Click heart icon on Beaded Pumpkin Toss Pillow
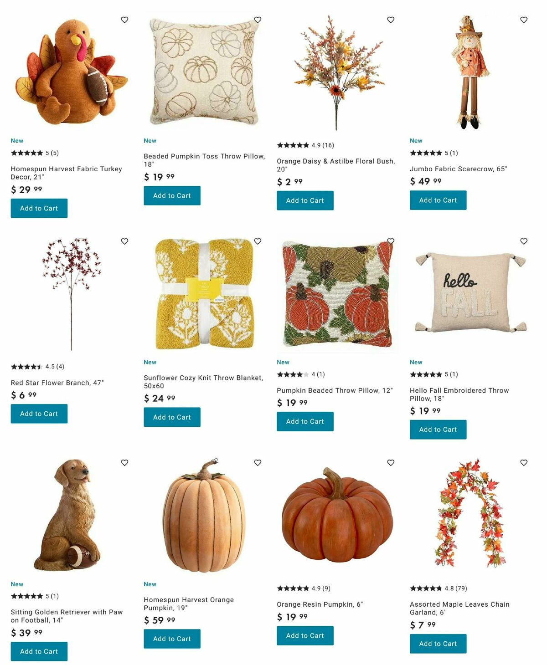The image size is (547, 665). pos(258,20)
